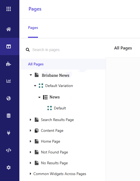Click the Home Page file icon

[37, 141]
